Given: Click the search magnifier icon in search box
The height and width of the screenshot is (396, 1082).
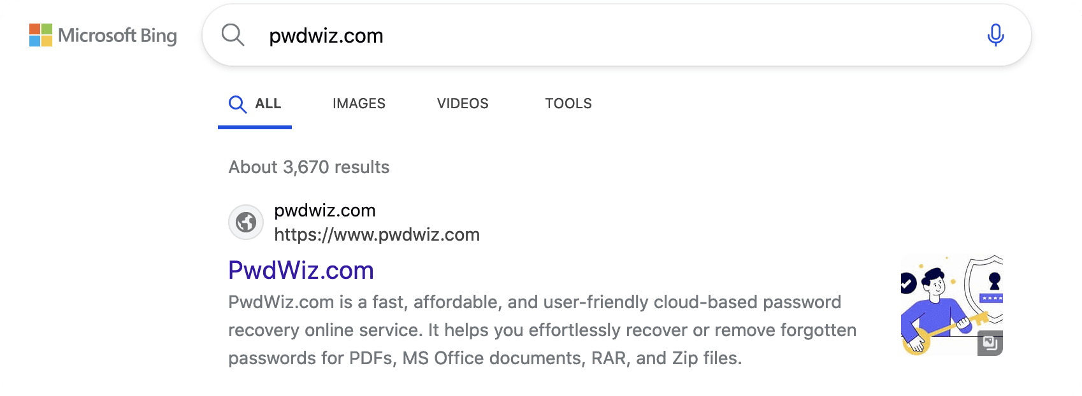Looking at the screenshot, I should click(233, 36).
